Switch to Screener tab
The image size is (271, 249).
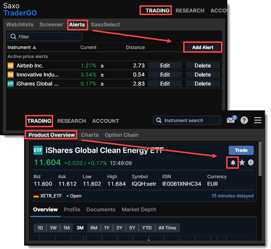(x=51, y=24)
